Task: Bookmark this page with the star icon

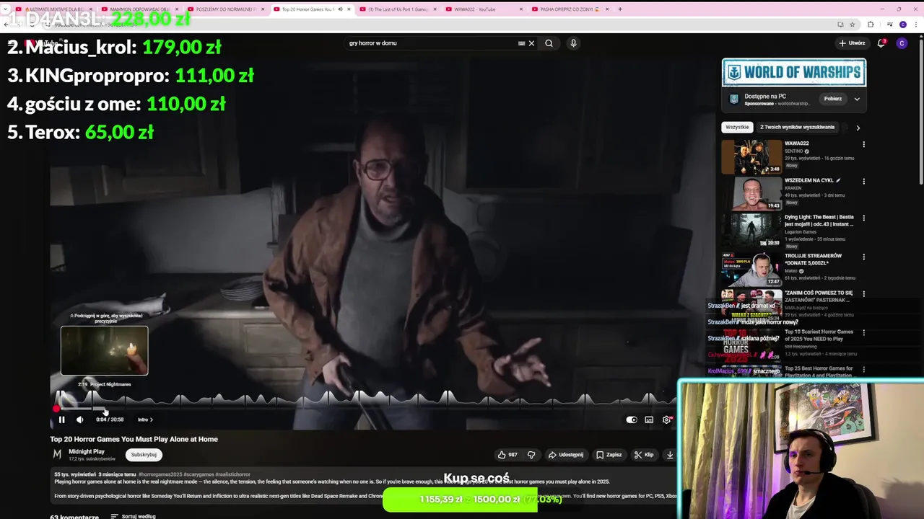Action: pyautogui.click(x=852, y=25)
